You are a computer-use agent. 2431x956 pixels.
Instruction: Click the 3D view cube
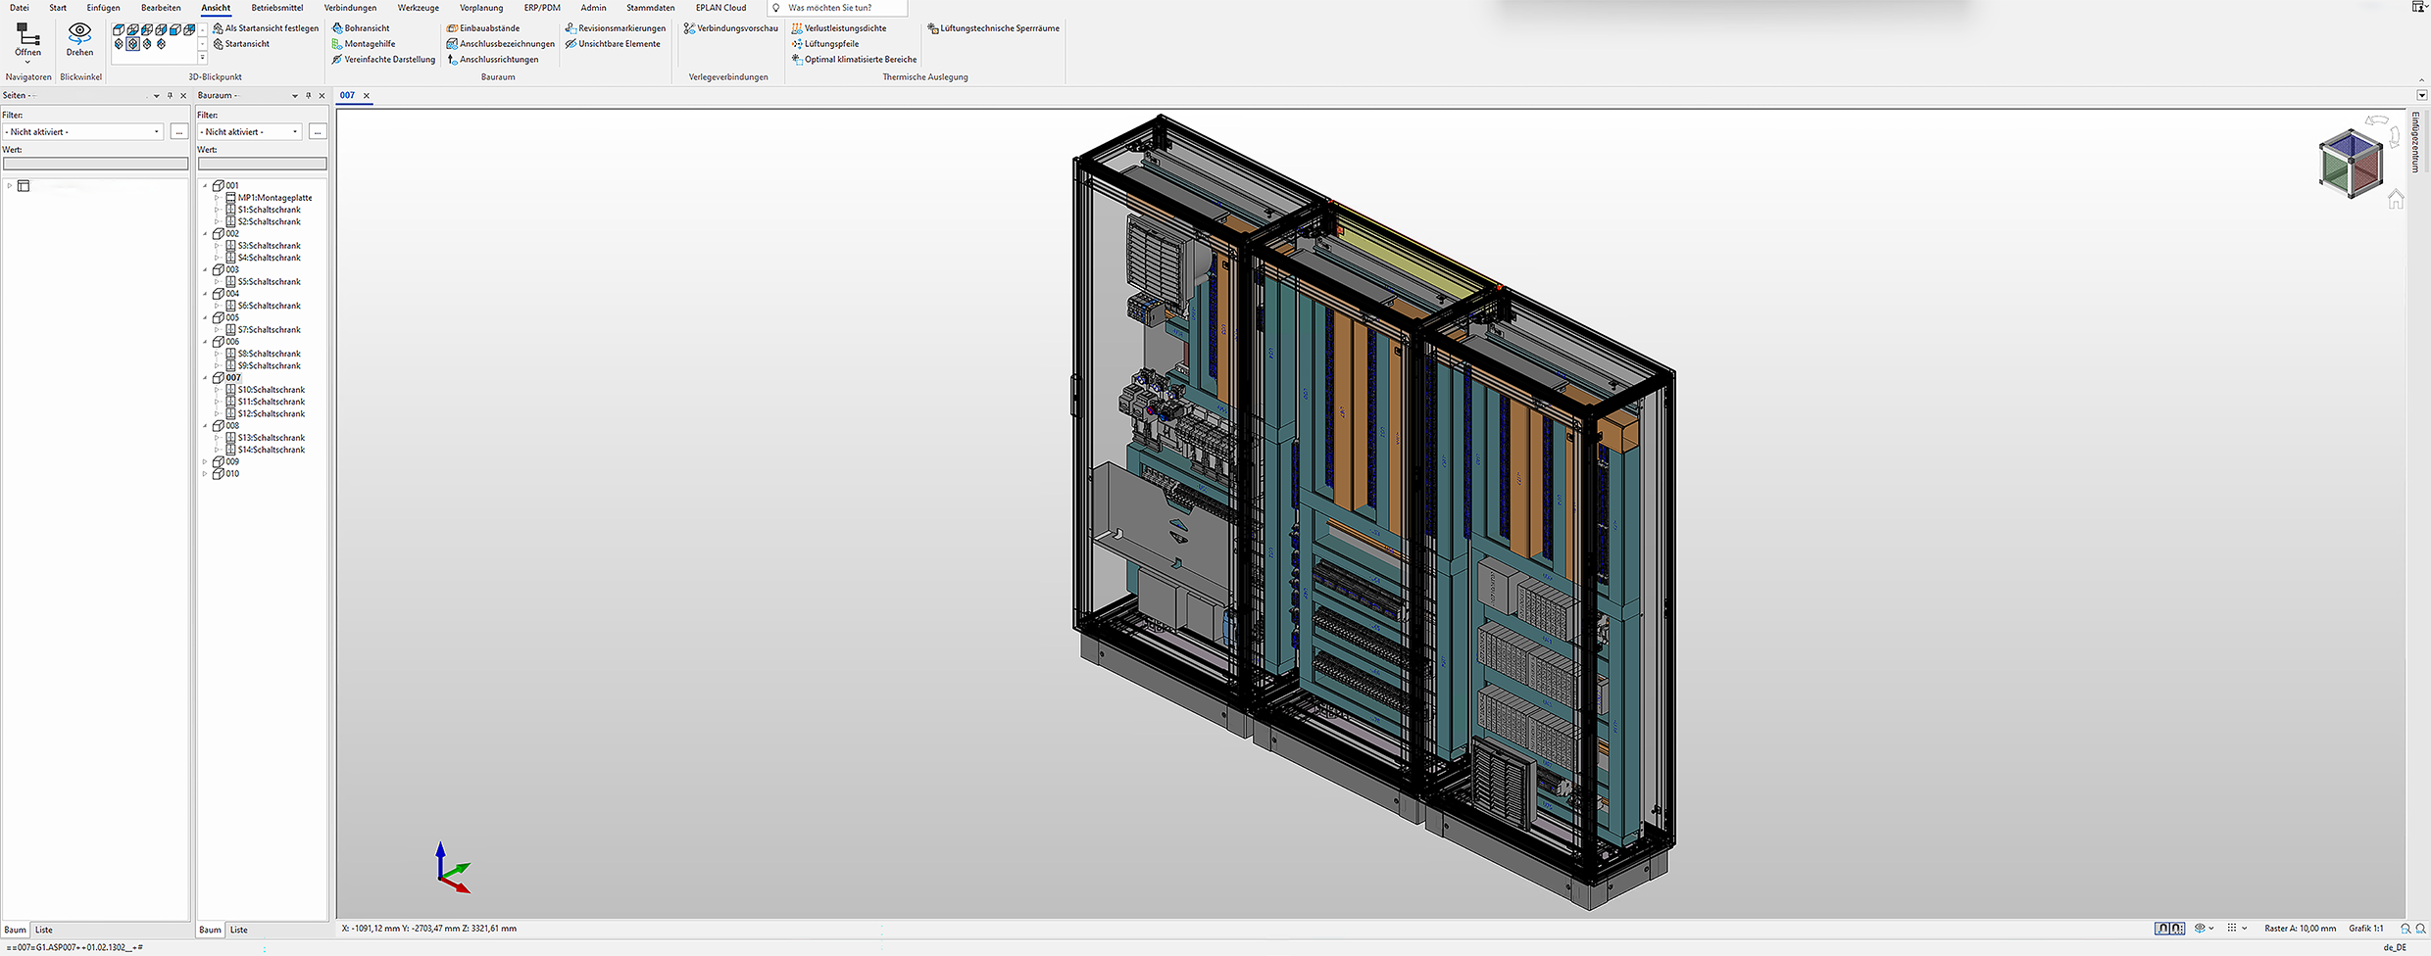click(2350, 163)
